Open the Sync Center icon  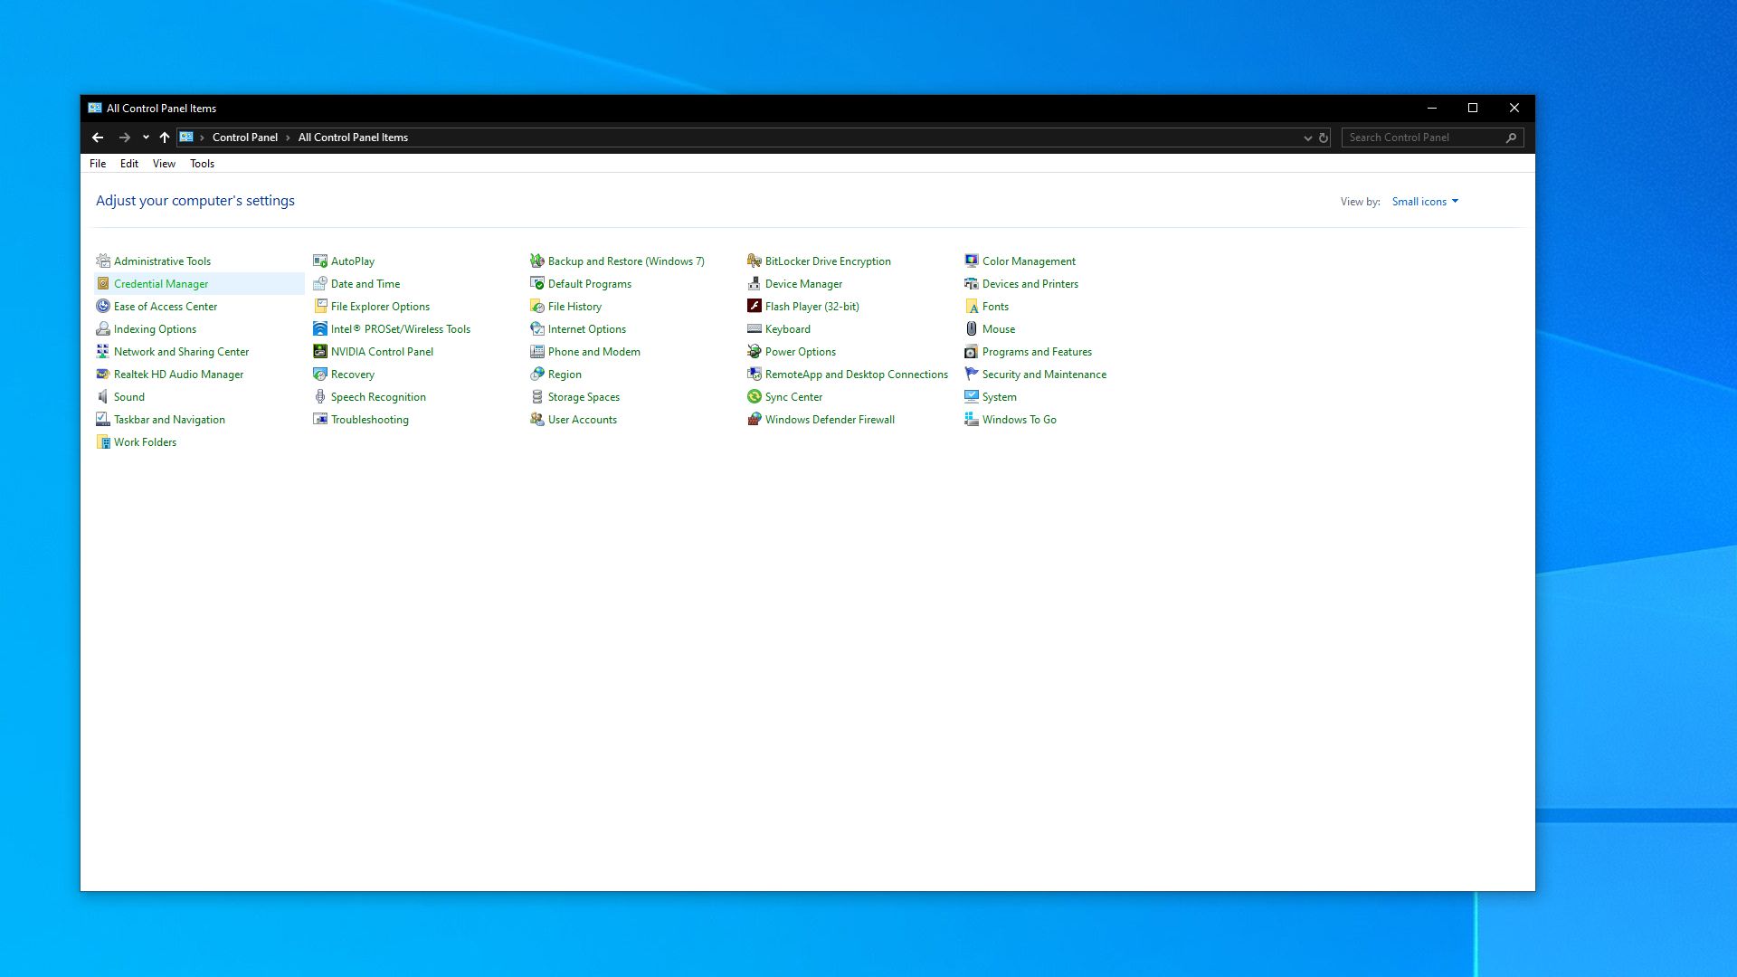coord(755,396)
